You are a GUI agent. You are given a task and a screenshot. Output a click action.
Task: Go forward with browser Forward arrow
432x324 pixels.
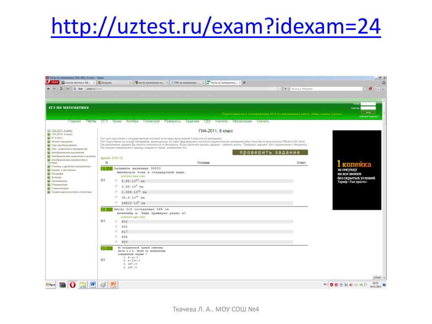pos(54,89)
